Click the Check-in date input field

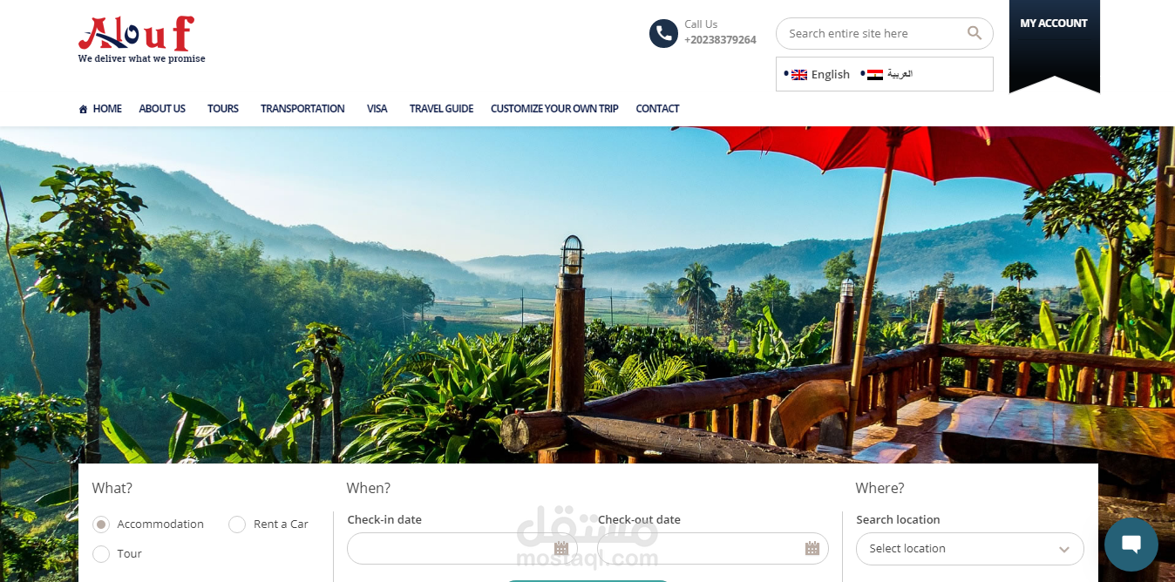(x=462, y=549)
